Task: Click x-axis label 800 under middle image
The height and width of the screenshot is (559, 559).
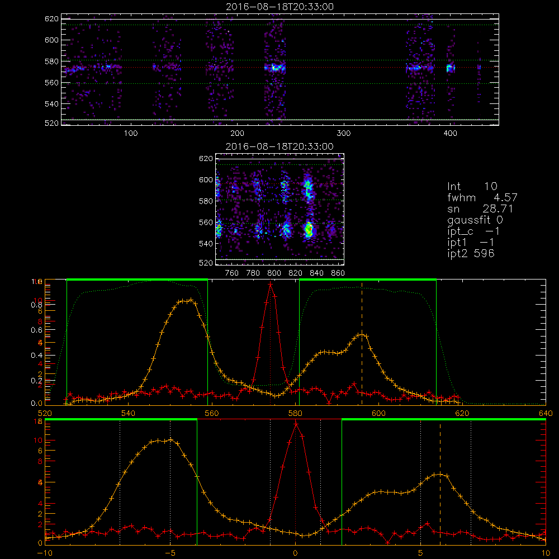Action: [274, 273]
